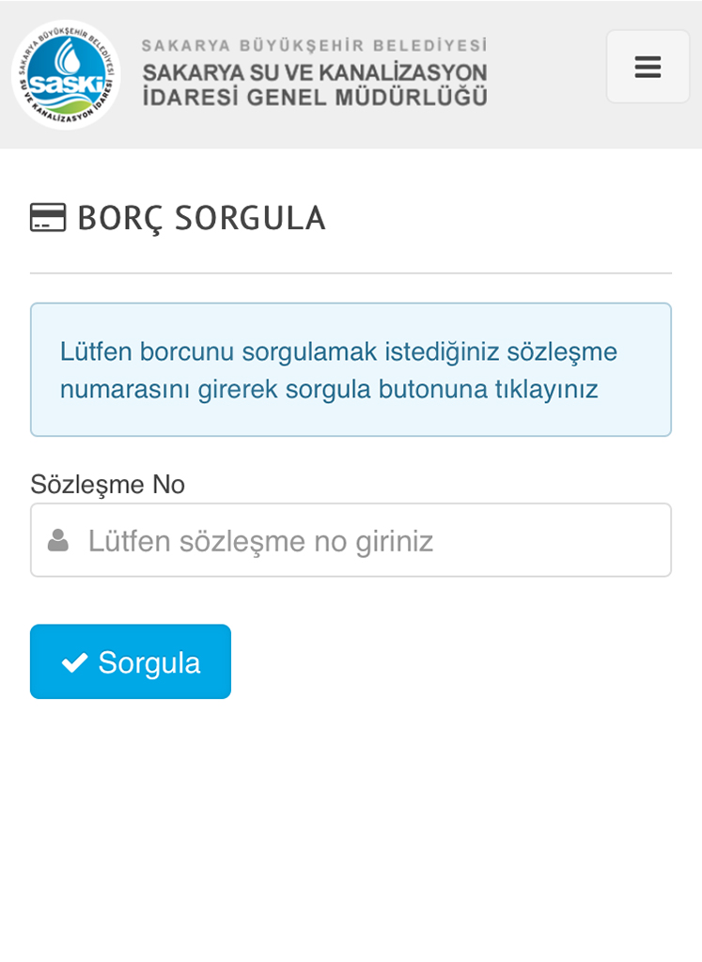This screenshot has height=962, width=702.
Task: Click the SASKI emblem to go home
Action: [66, 73]
